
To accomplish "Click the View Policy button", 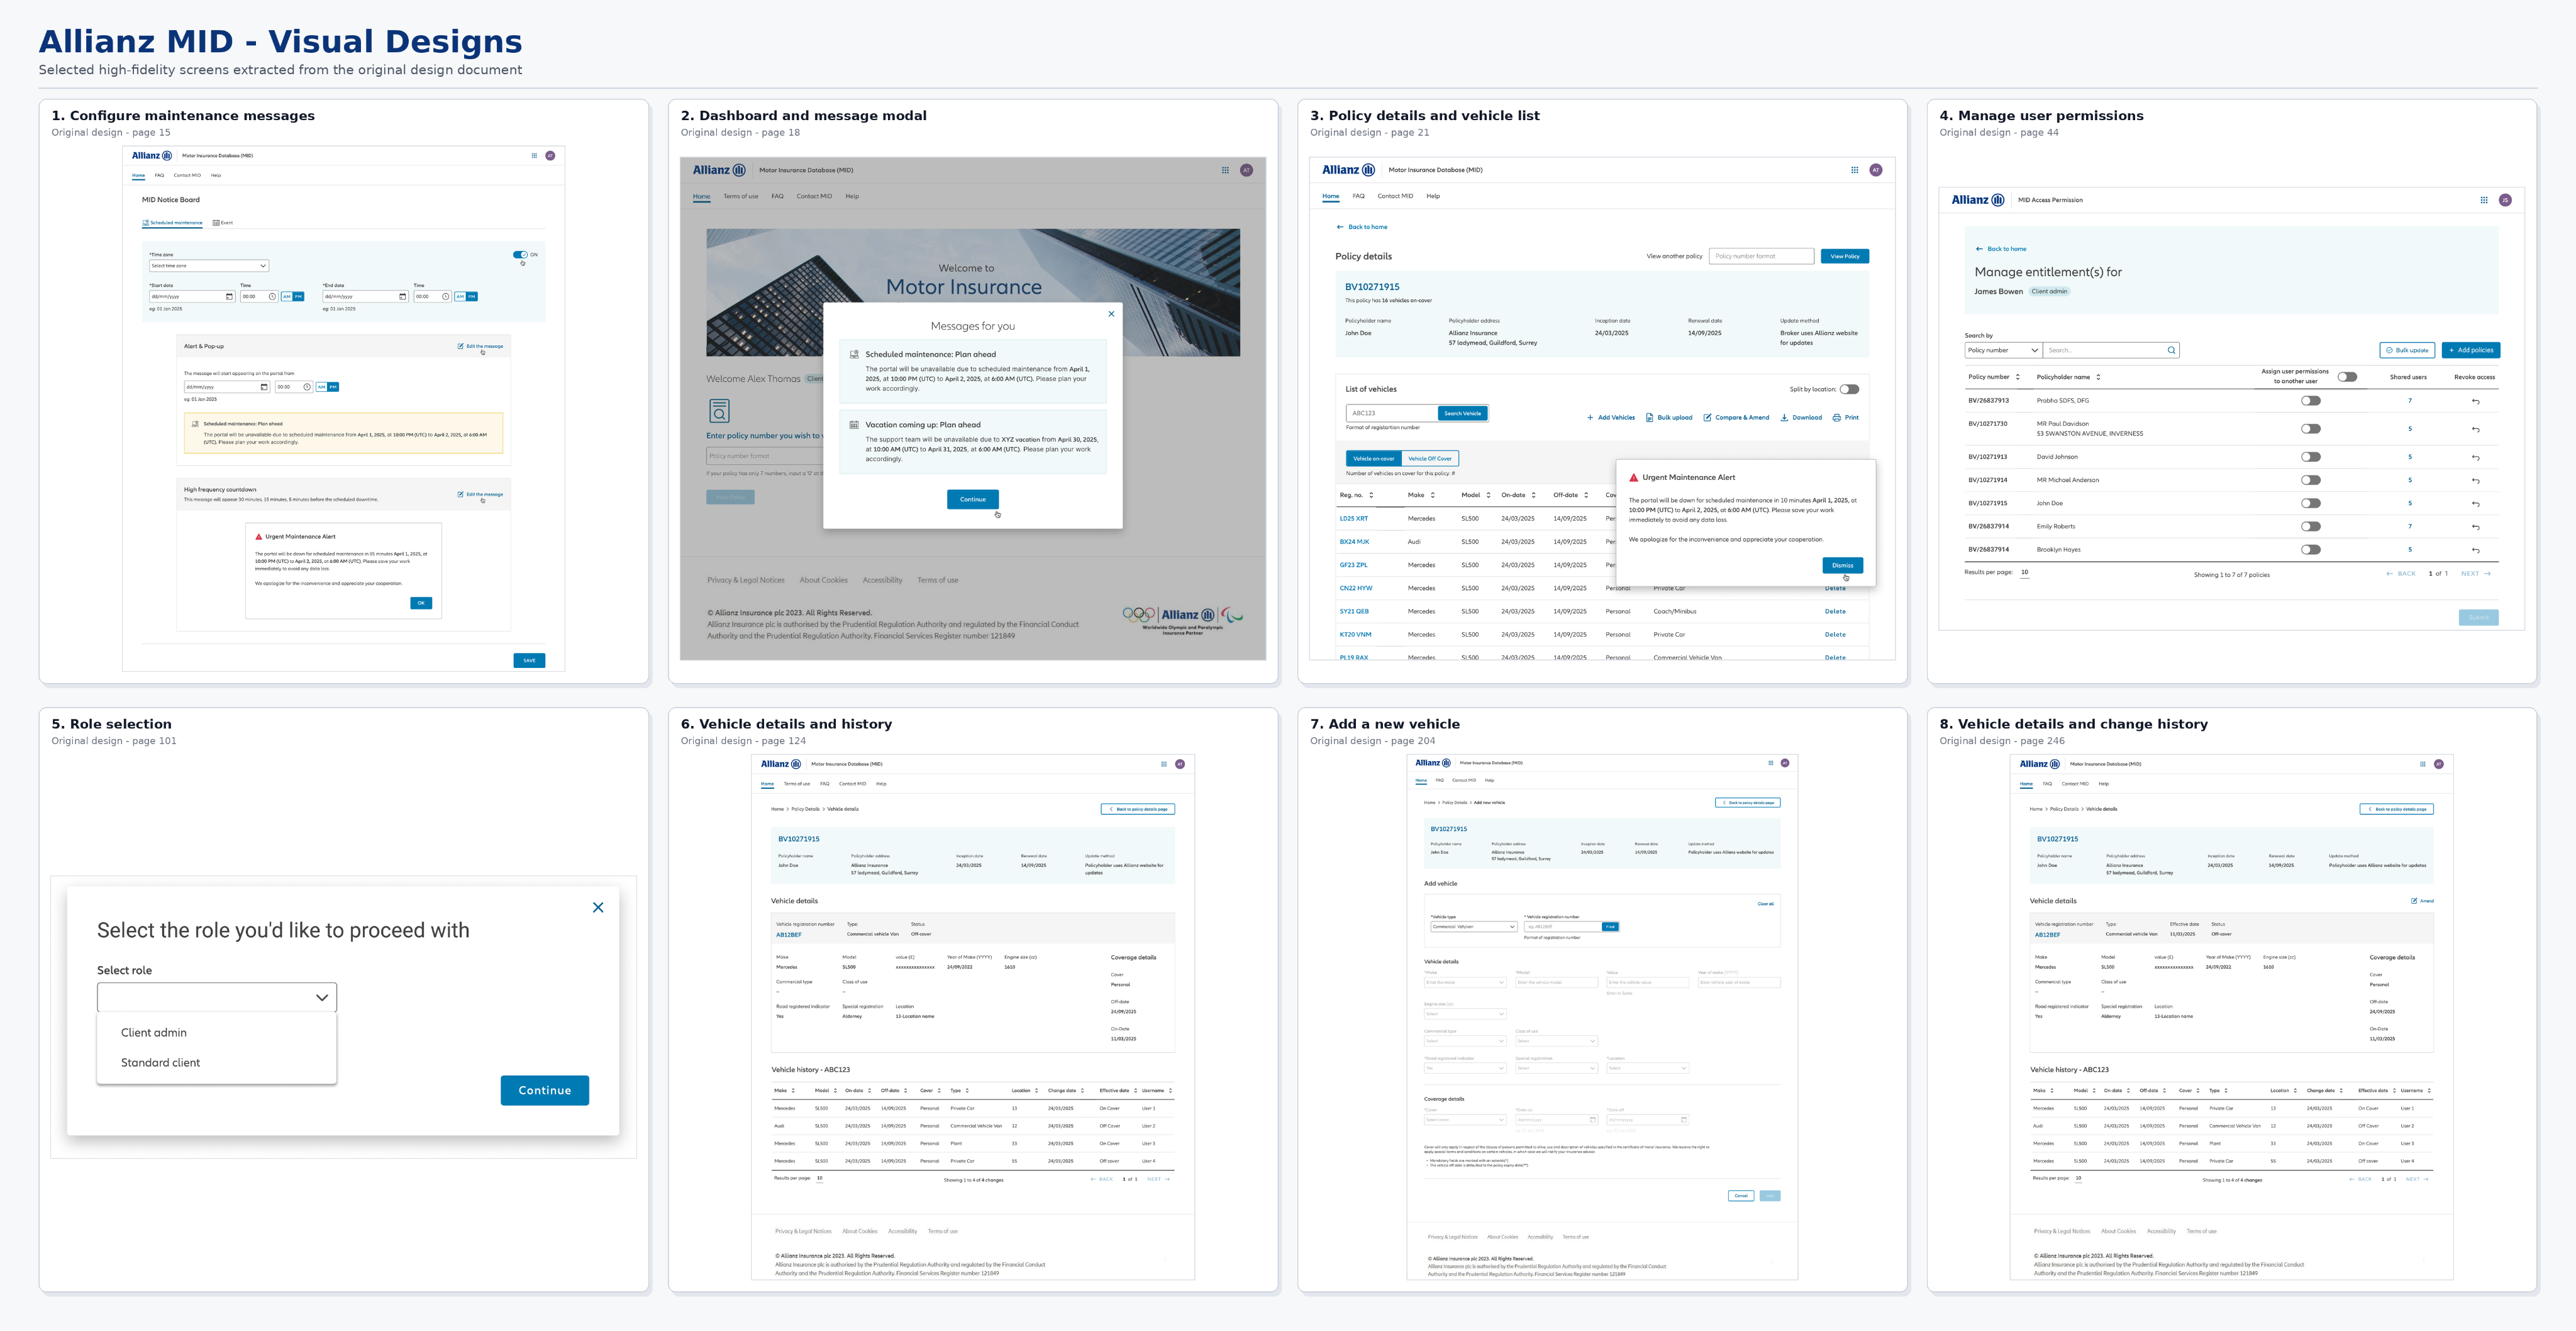I will coord(1845,257).
